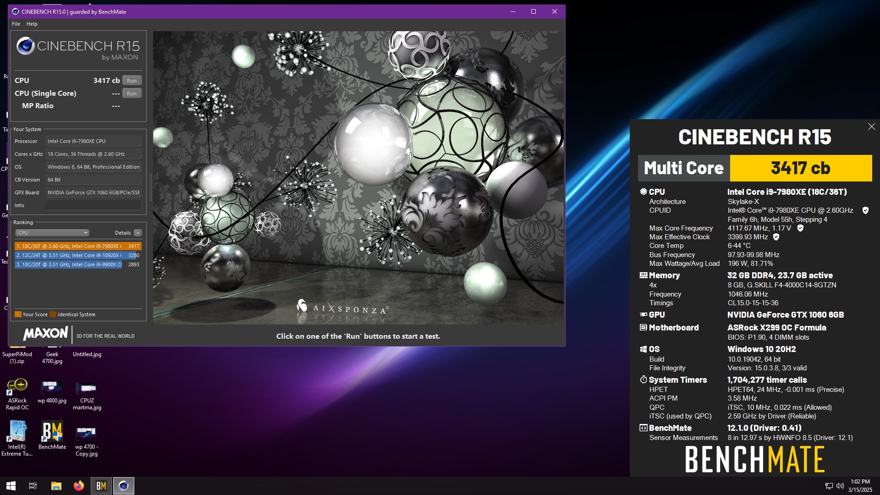
Task: Click the CPU chip icon in BenchMate
Action: 643,192
